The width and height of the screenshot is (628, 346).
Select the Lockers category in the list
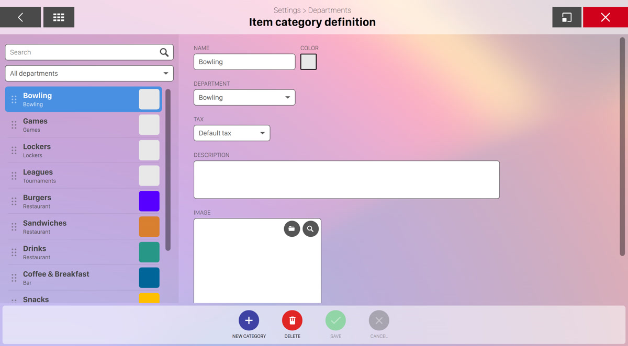[73, 151]
